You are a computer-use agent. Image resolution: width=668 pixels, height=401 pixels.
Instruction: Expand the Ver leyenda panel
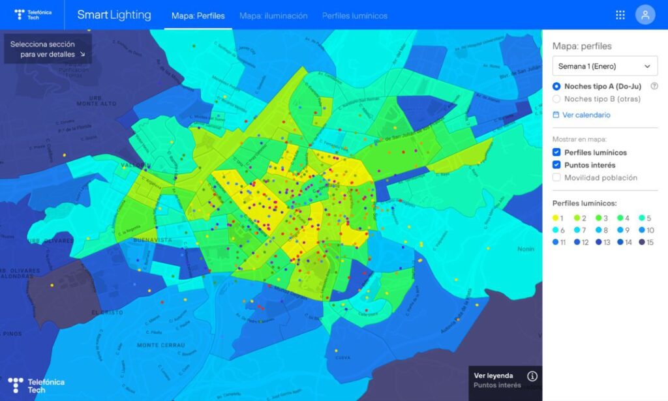493,376
